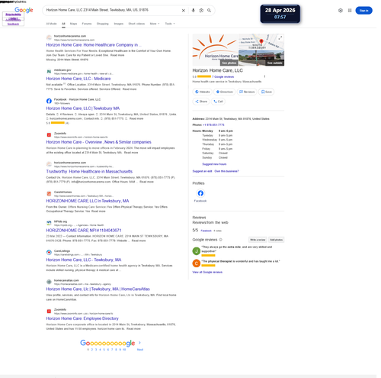
Task: Go to results page 2
Action: tap(92, 350)
